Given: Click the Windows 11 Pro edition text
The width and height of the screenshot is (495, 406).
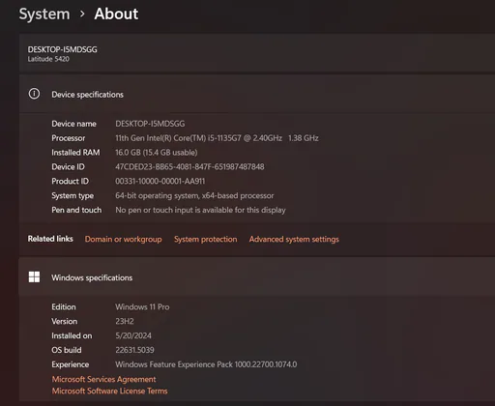Looking at the screenshot, I should [x=142, y=306].
